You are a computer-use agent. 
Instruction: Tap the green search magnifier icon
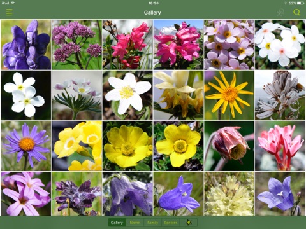click(x=296, y=12)
